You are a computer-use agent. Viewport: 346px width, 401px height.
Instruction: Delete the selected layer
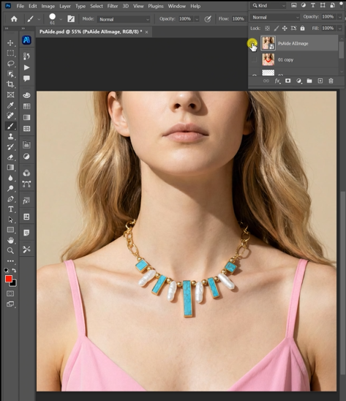(331, 80)
